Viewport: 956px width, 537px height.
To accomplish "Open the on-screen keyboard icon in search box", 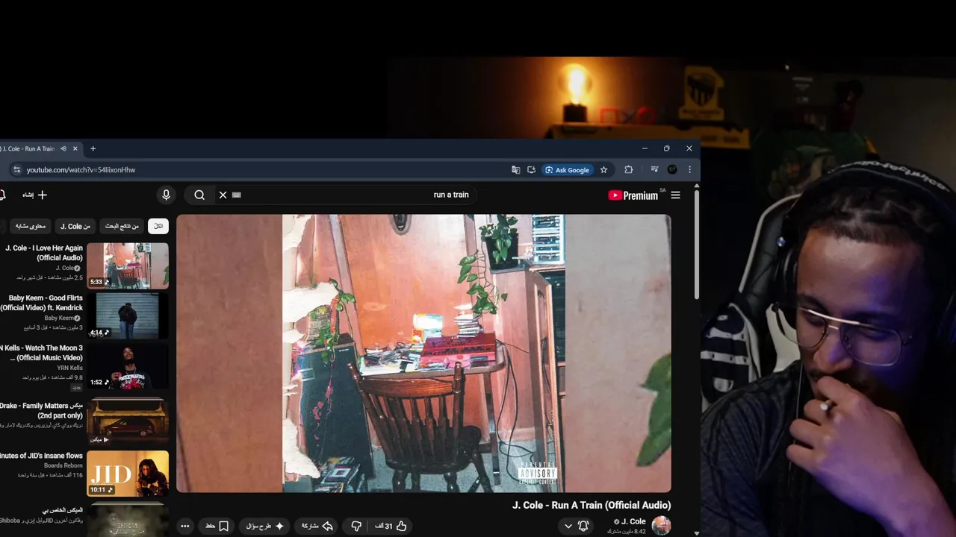I will (237, 195).
